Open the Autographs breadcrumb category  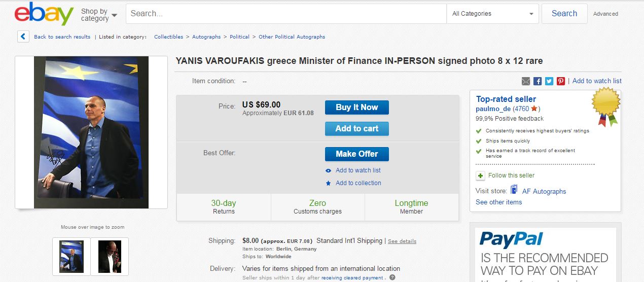(x=206, y=37)
